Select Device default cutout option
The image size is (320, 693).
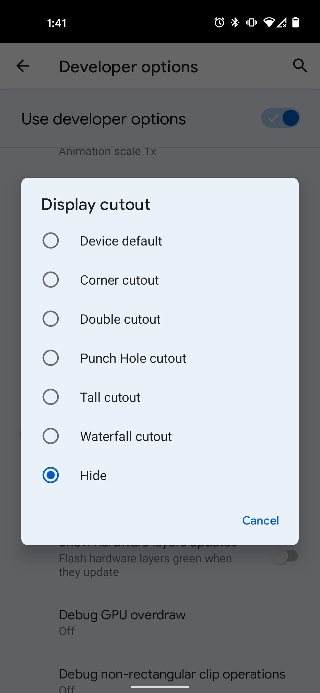(x=51, y=240)
